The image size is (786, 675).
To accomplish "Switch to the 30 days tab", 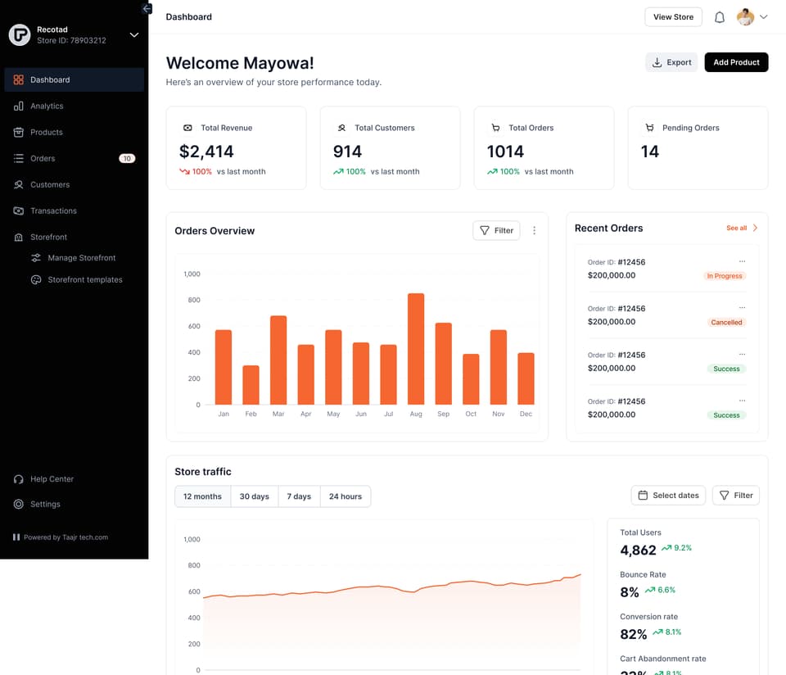I will 254,496.
